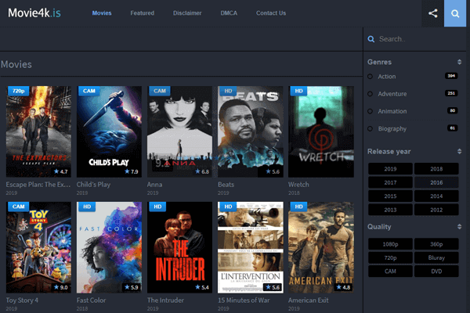Collapse the Quality section arrows
This screenshot has height=313, width=470.
[x=459, y=227]
